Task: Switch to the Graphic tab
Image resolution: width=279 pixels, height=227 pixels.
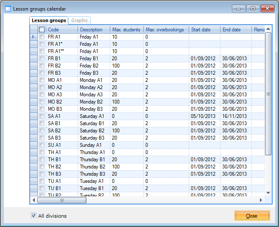Action: [x=80, y=20]
